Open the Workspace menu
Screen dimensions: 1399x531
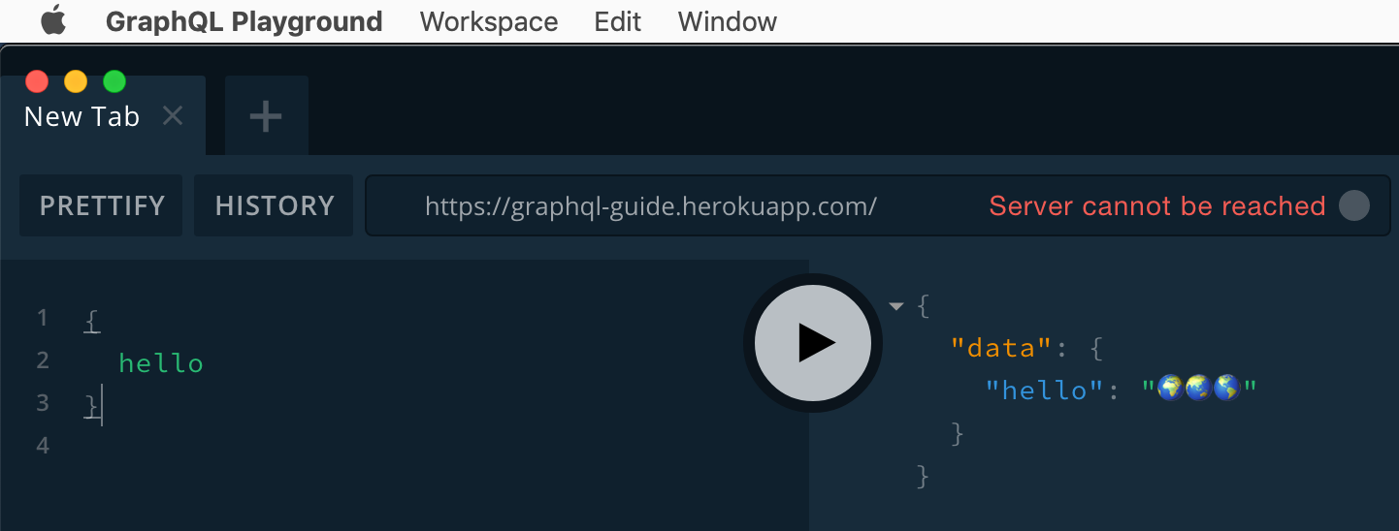[489, 21]
